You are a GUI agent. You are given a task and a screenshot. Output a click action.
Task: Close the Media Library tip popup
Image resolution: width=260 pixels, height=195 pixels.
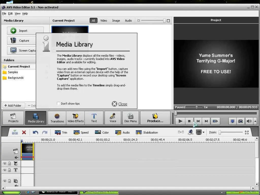[119, 104]
